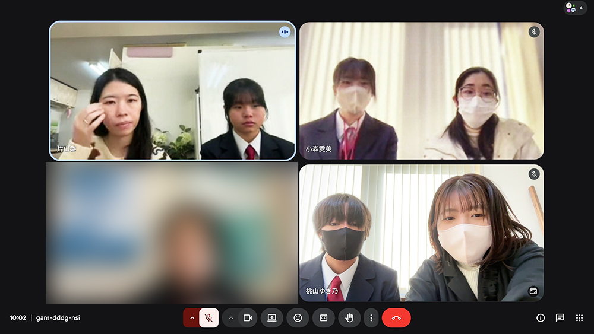Click the meeting code gam-dddg-nsi

(x=58, y=318)
